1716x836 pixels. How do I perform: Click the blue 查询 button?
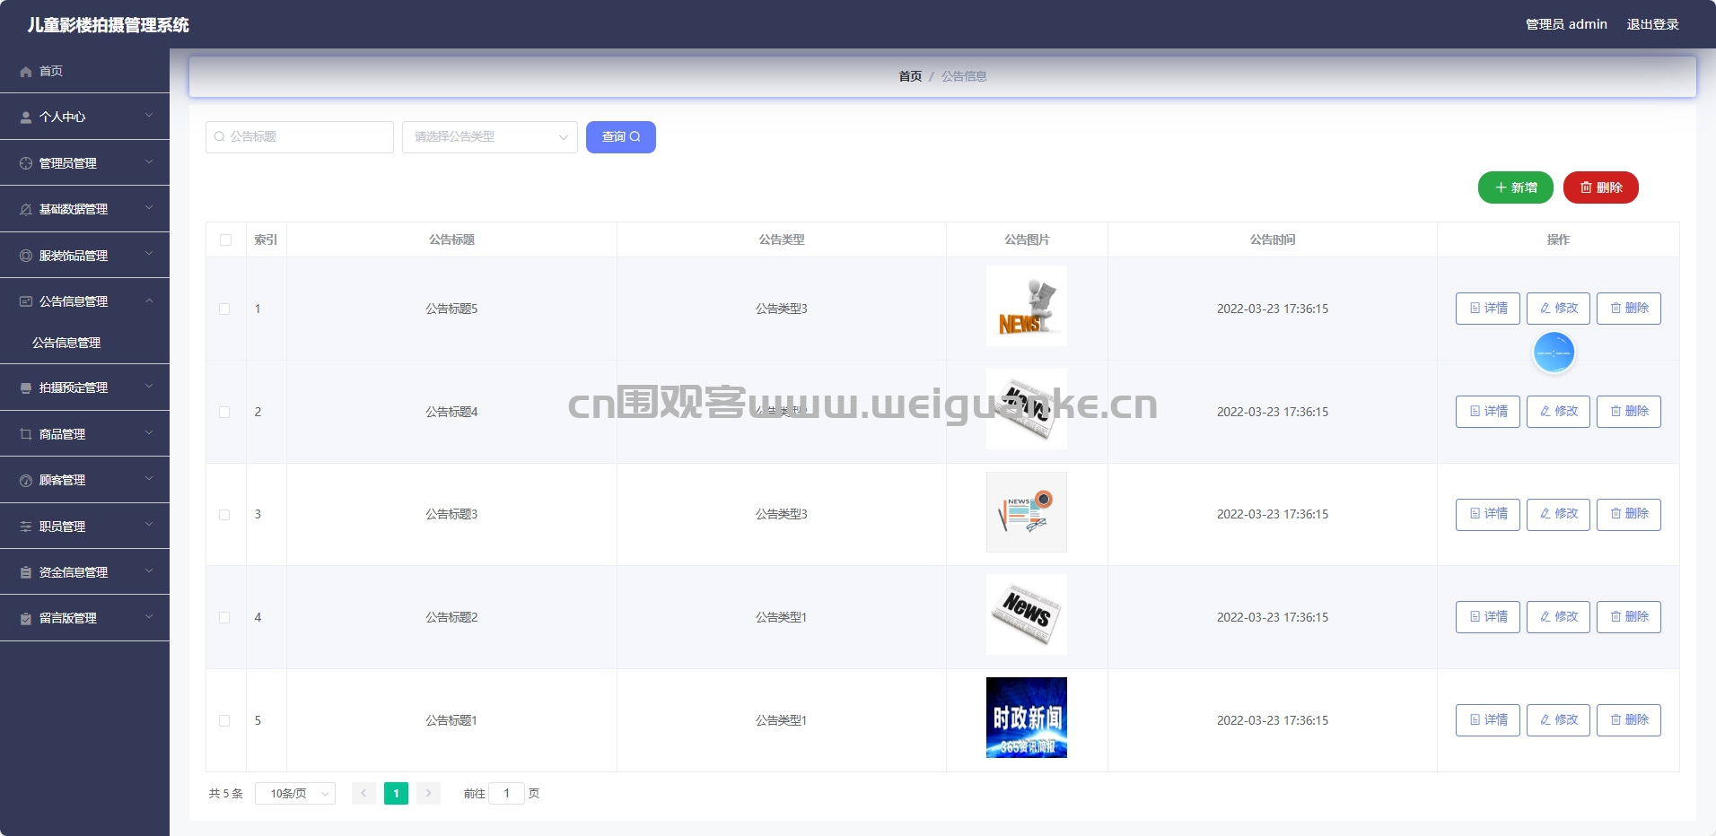point(621,137)
